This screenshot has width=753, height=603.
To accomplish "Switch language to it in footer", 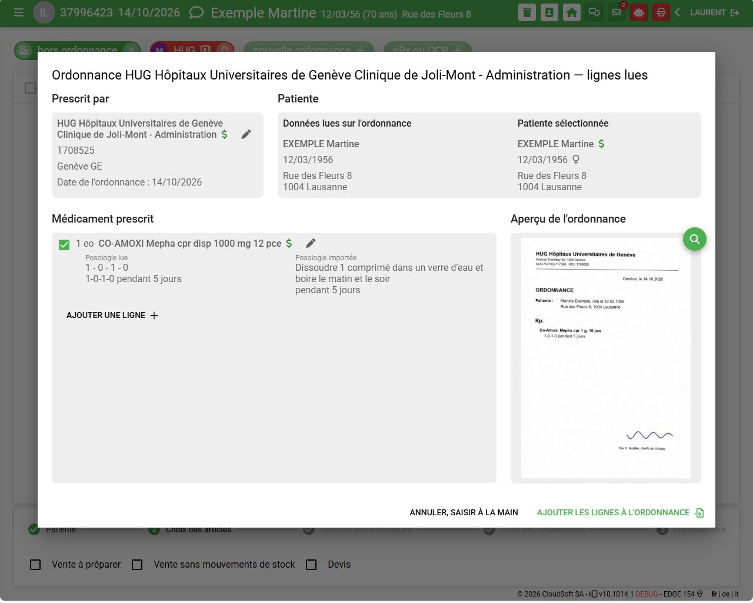I will point(737,594).
